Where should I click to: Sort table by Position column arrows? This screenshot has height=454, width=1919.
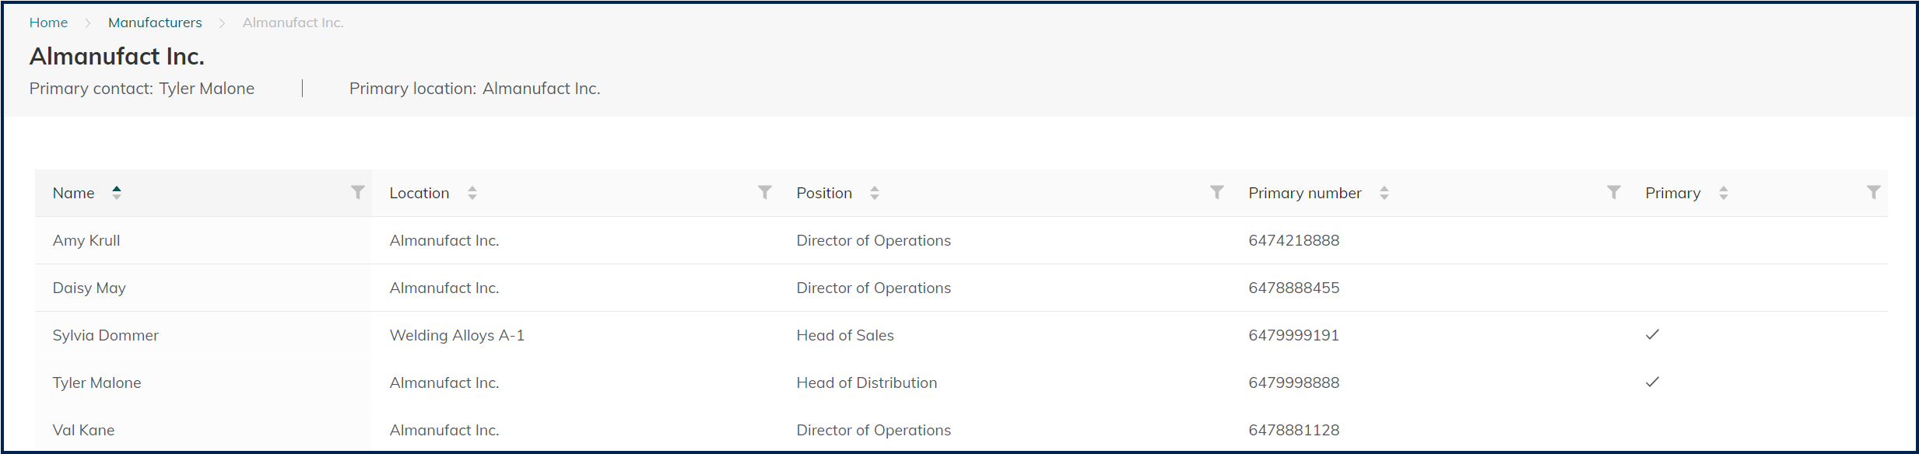[875, 193]
